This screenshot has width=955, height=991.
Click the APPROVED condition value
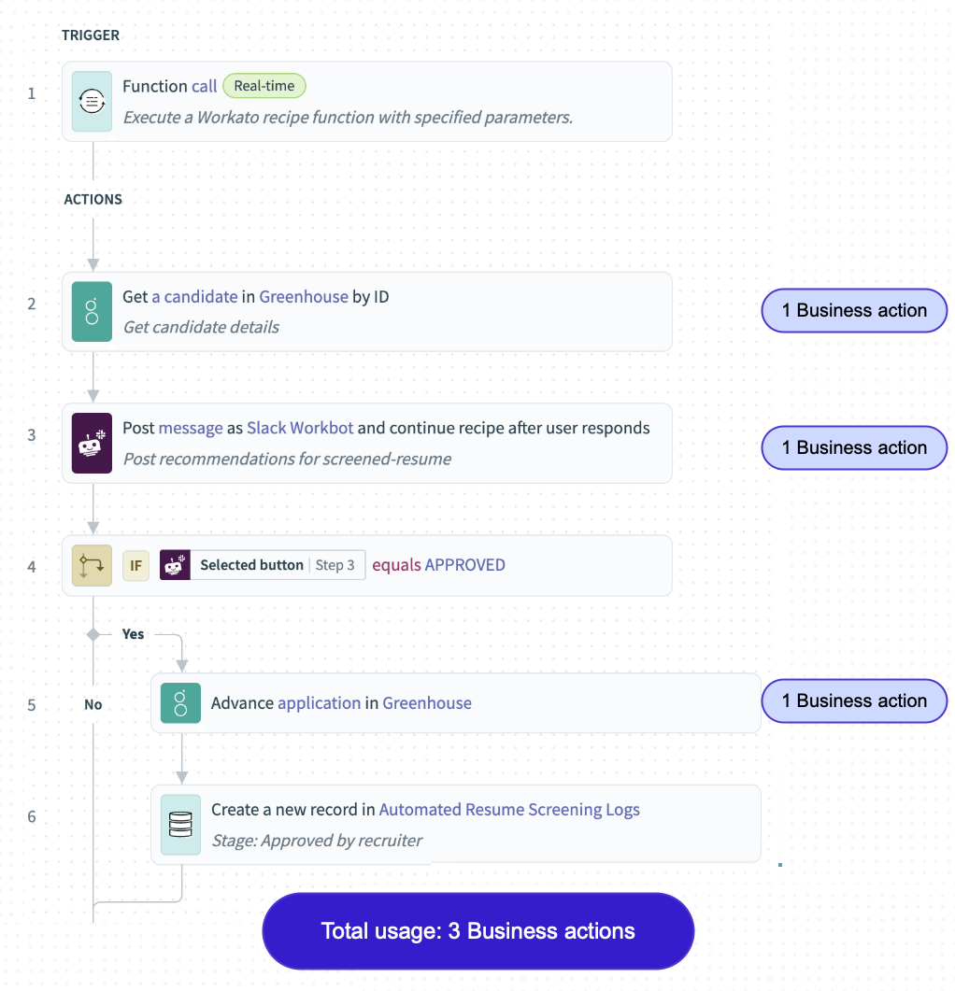pos(464,565)
